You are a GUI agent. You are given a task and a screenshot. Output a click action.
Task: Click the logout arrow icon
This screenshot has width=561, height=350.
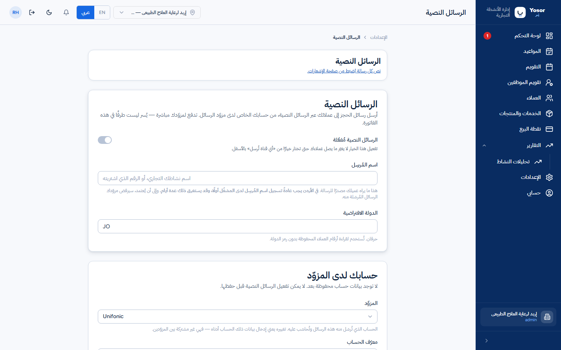tap(32, 12)
